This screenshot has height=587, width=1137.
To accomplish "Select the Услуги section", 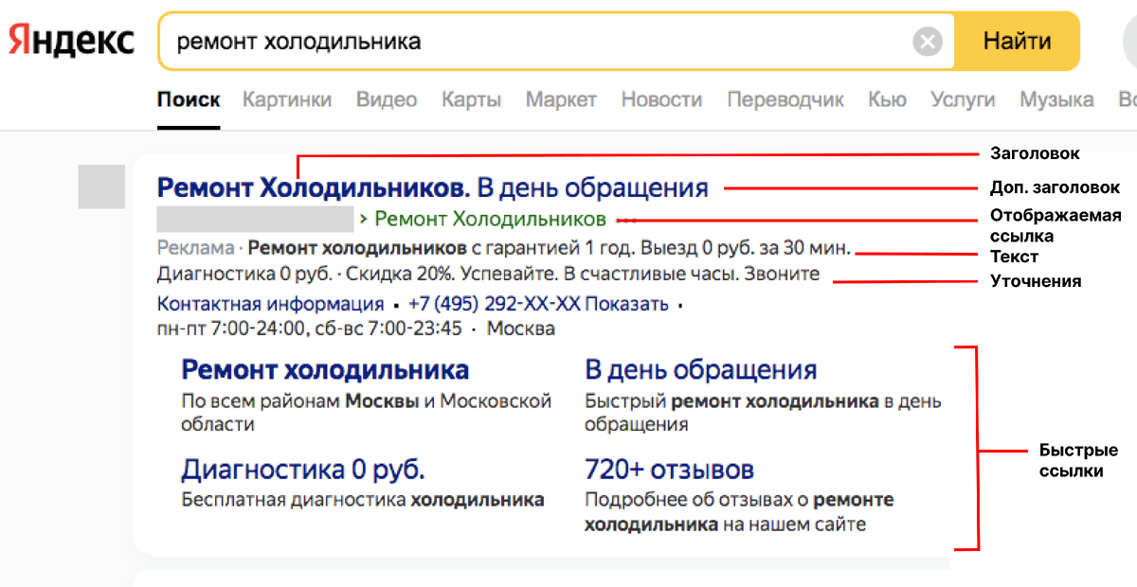I will [963, 98].
